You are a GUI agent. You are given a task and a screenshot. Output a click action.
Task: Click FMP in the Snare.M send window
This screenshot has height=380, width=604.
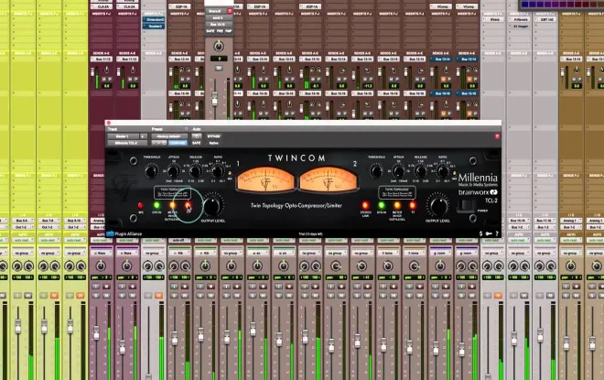[x=229, y=31]
